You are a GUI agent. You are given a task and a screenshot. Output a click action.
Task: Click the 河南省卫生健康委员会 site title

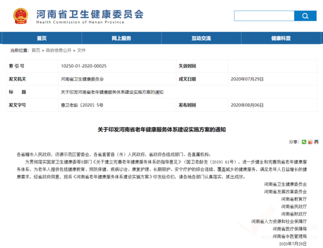[x=90, y=14]
